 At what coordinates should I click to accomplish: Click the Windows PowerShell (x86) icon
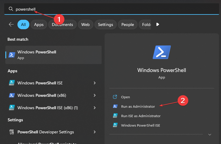[12, 95]
